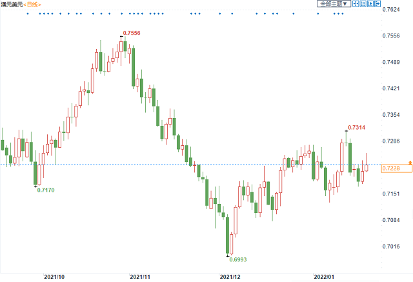
Task: Click the 2021/12 date axis label
Action: [230, 276]
